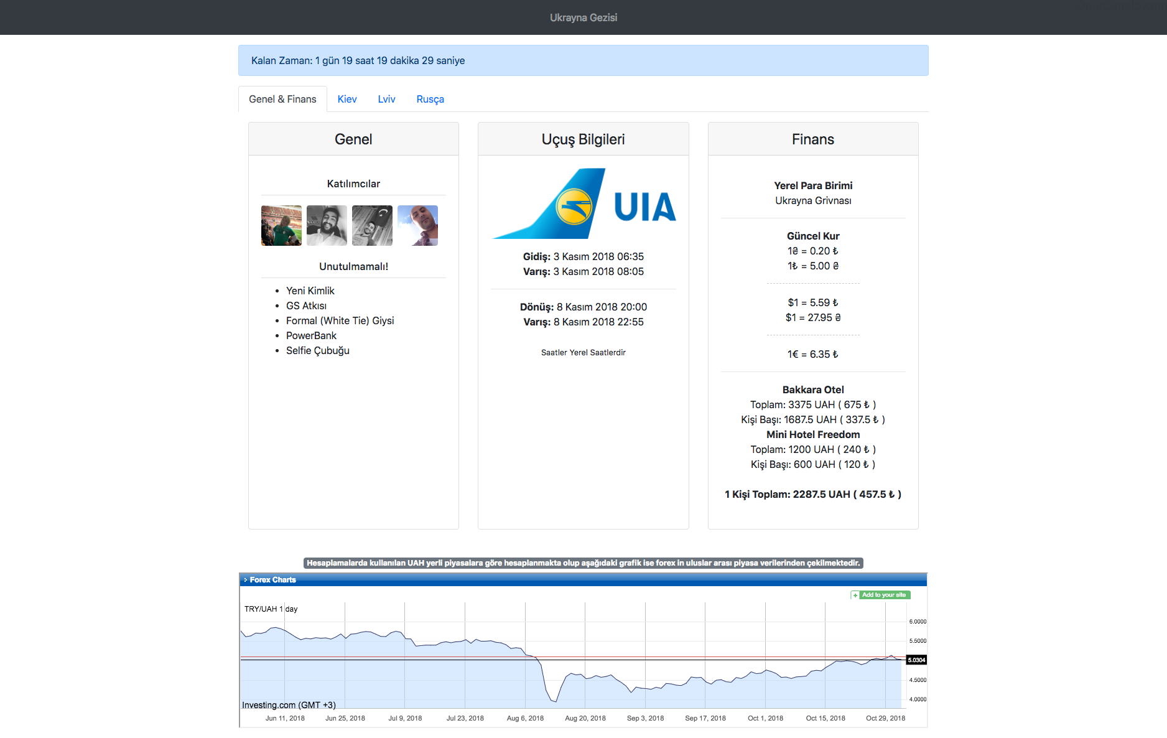Switch to the Kiev tab
The width and height of the screenshot is (1167, 738).
click(346, 100)
